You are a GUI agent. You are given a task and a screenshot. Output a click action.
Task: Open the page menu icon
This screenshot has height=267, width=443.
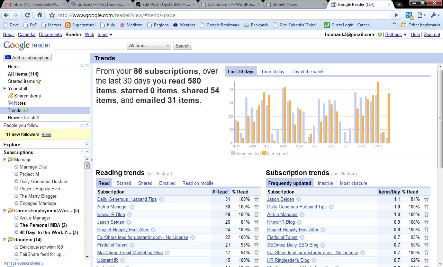421,15
